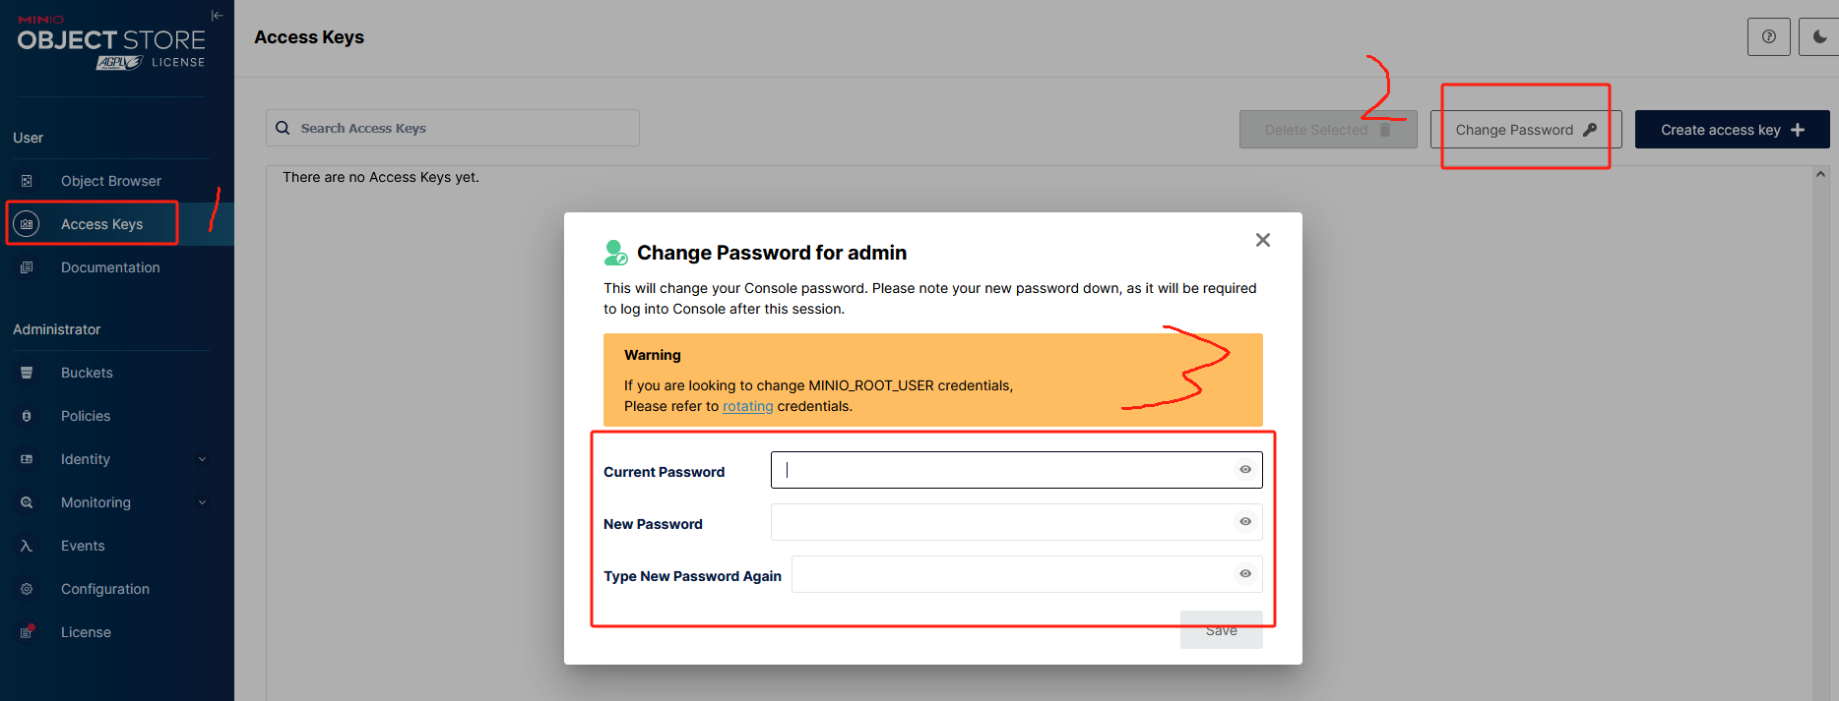This screenshot has width=1839, height=701.
Task: Follow the rotating credentials link
Action: pyautogui.click(x=747, y=406)
